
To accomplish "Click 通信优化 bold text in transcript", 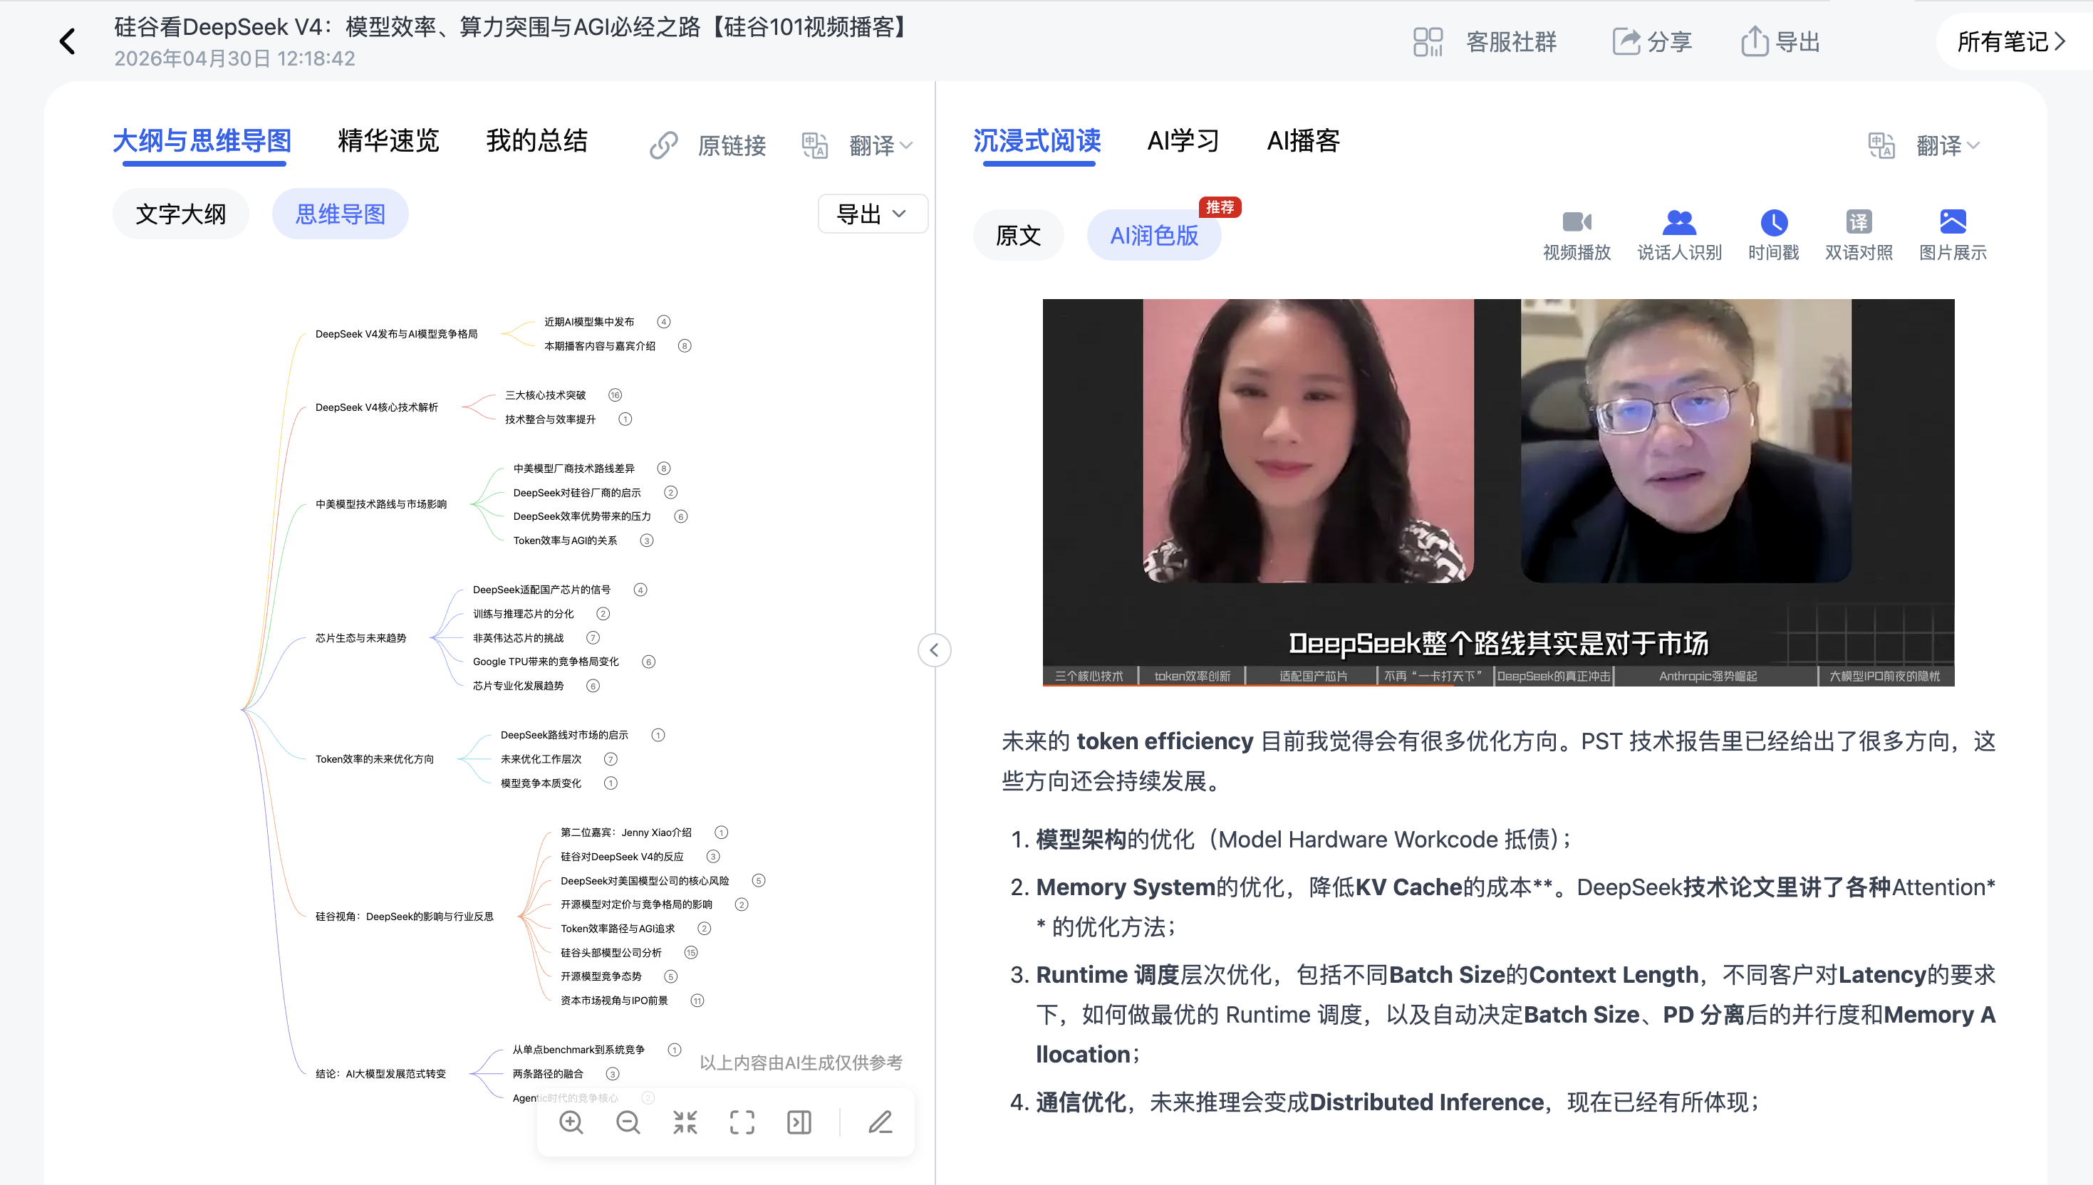I will [1081, 1102].
